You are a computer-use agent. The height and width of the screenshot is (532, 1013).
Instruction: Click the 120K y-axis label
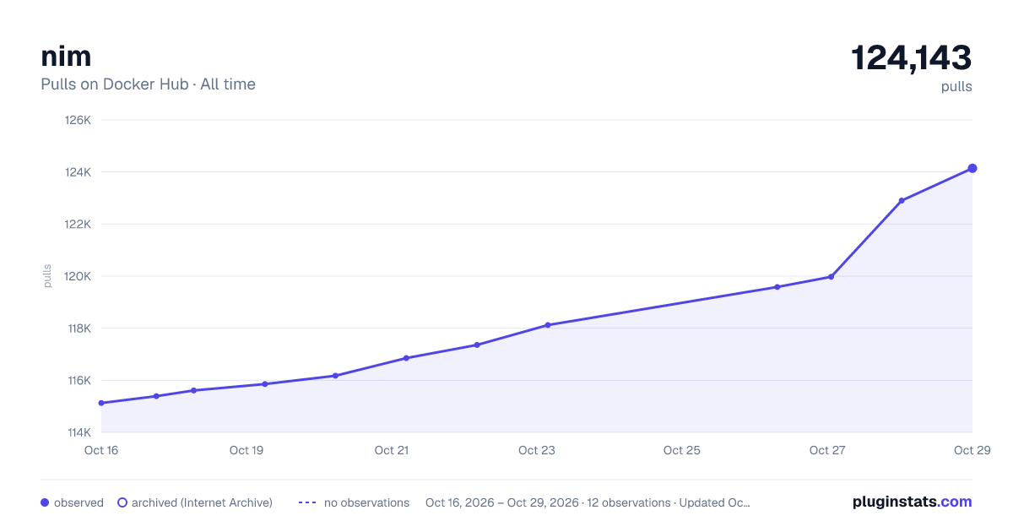(x=78, y=276)
